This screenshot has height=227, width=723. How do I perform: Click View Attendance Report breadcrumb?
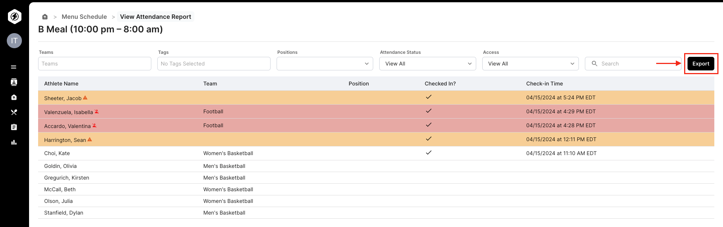[x=155, y=17]
